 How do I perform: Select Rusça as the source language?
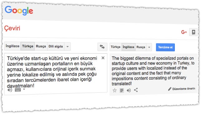click(41, 46)
